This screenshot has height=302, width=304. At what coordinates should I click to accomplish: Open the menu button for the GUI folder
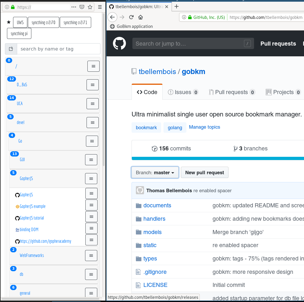pyautogui.click(x=91, y=160)
